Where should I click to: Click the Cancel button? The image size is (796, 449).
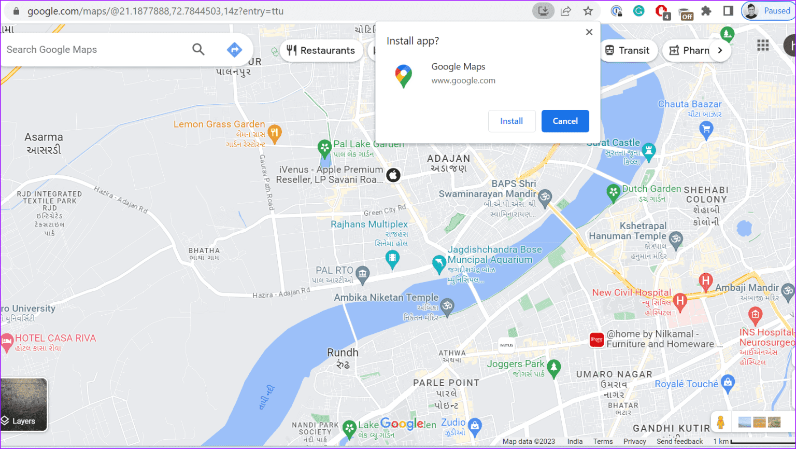pos(565,121)
